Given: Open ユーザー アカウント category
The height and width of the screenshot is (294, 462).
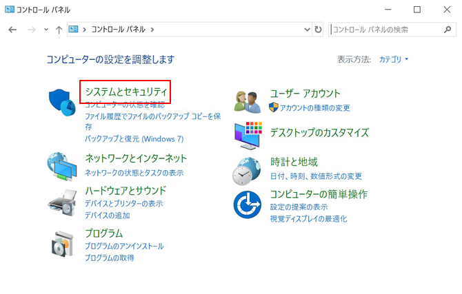Looking at the screenshot, I should (x=305, y=93).
